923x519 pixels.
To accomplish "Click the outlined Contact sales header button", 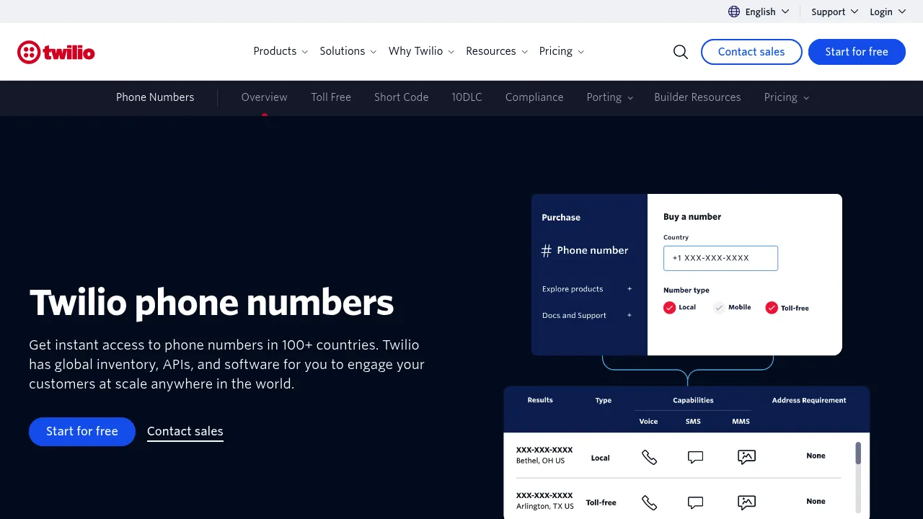I will pos(751,52).
